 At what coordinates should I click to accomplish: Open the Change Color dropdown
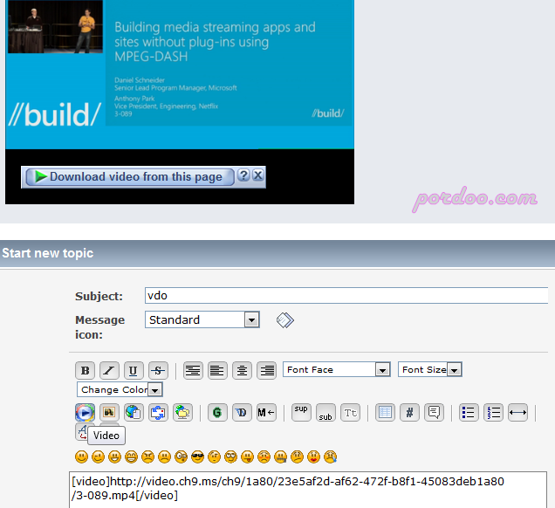click(x=120, y=390)
